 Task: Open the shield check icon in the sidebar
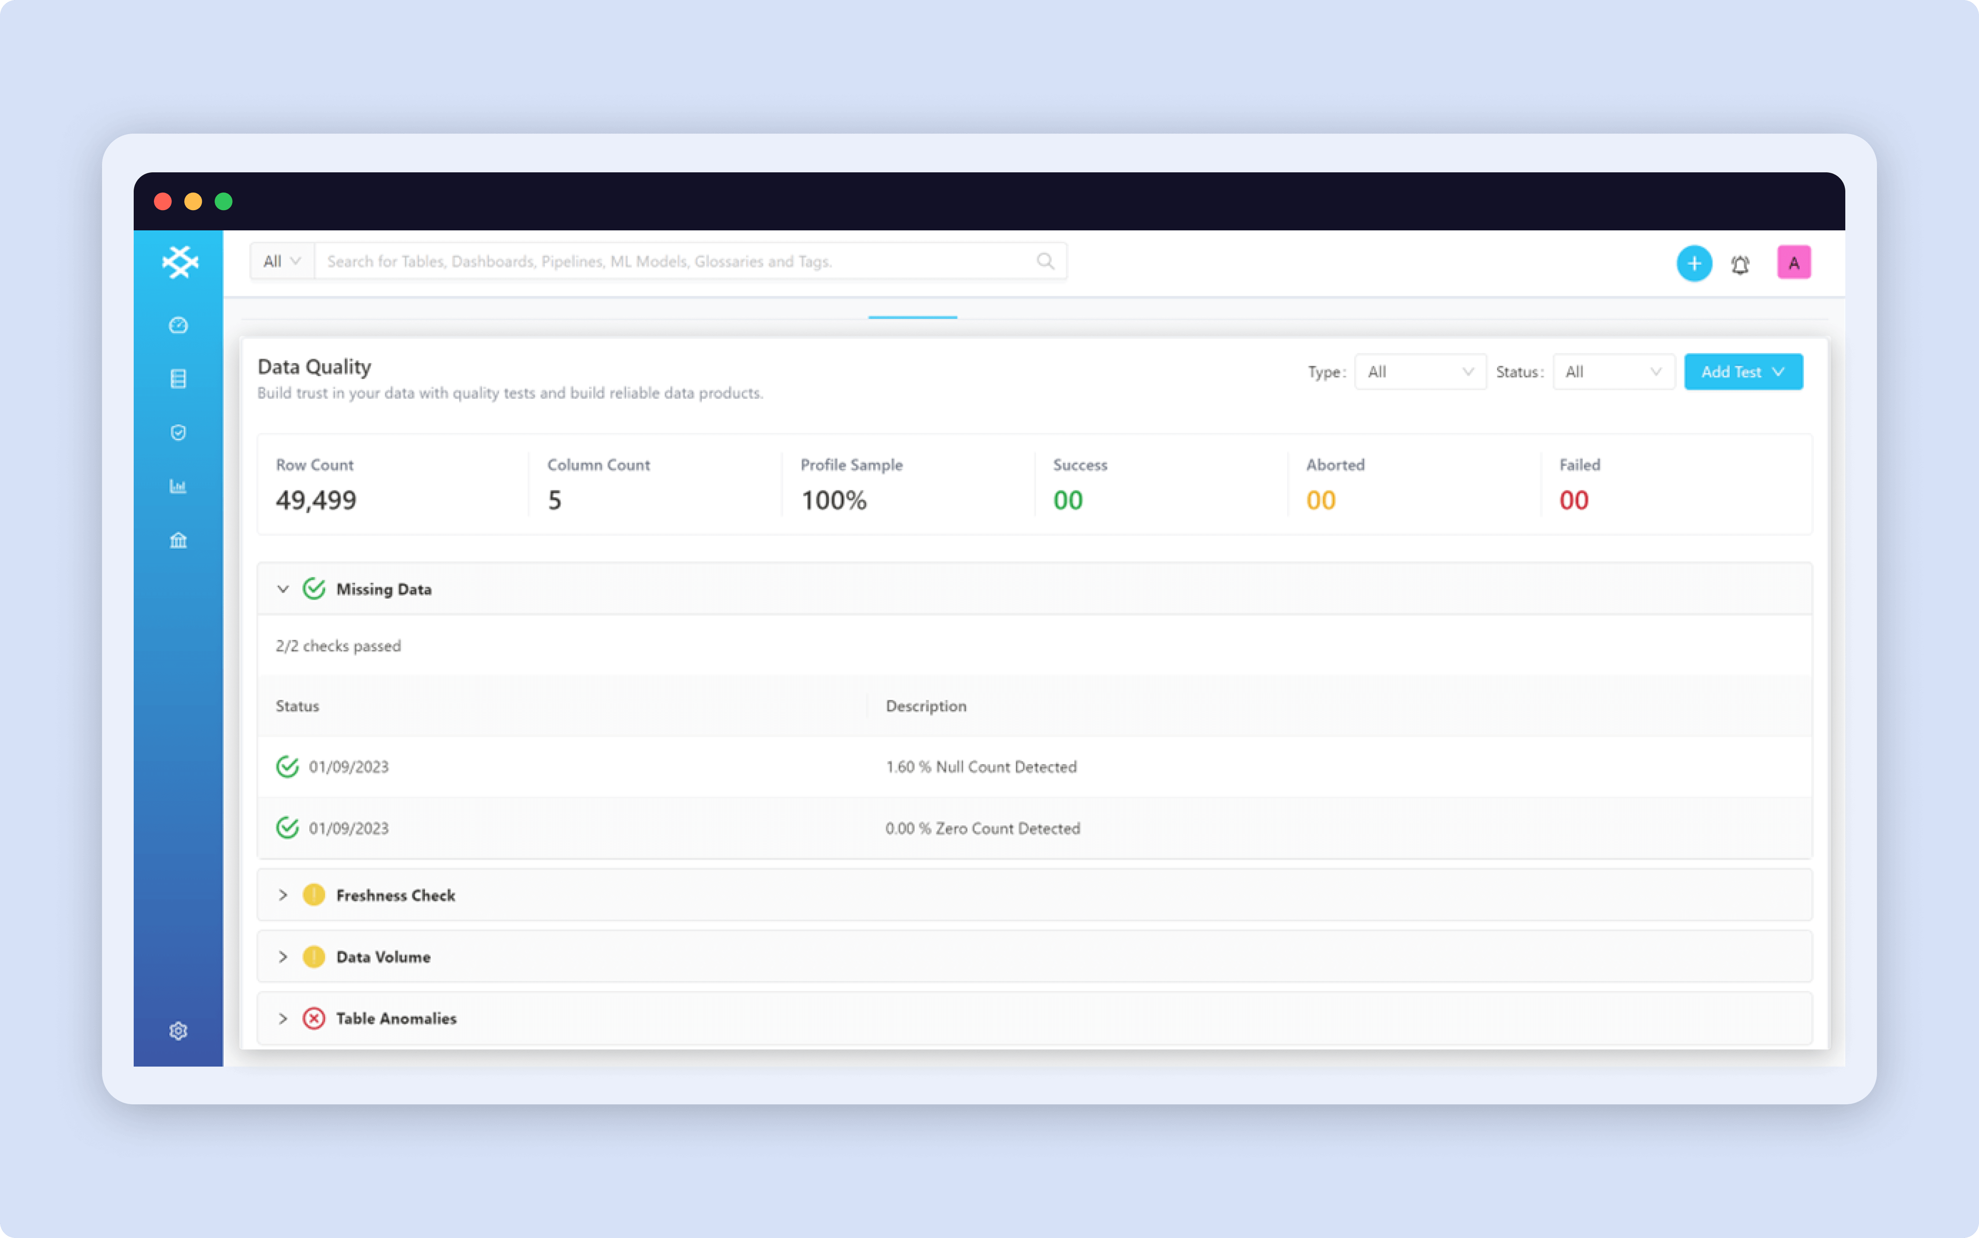pos(178,432)
